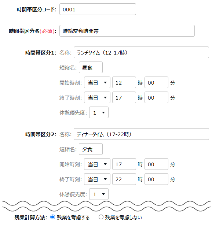
Task: Expand 時間帯区分2 休憩優先度 dropdown
Action: tap(99, 194)
